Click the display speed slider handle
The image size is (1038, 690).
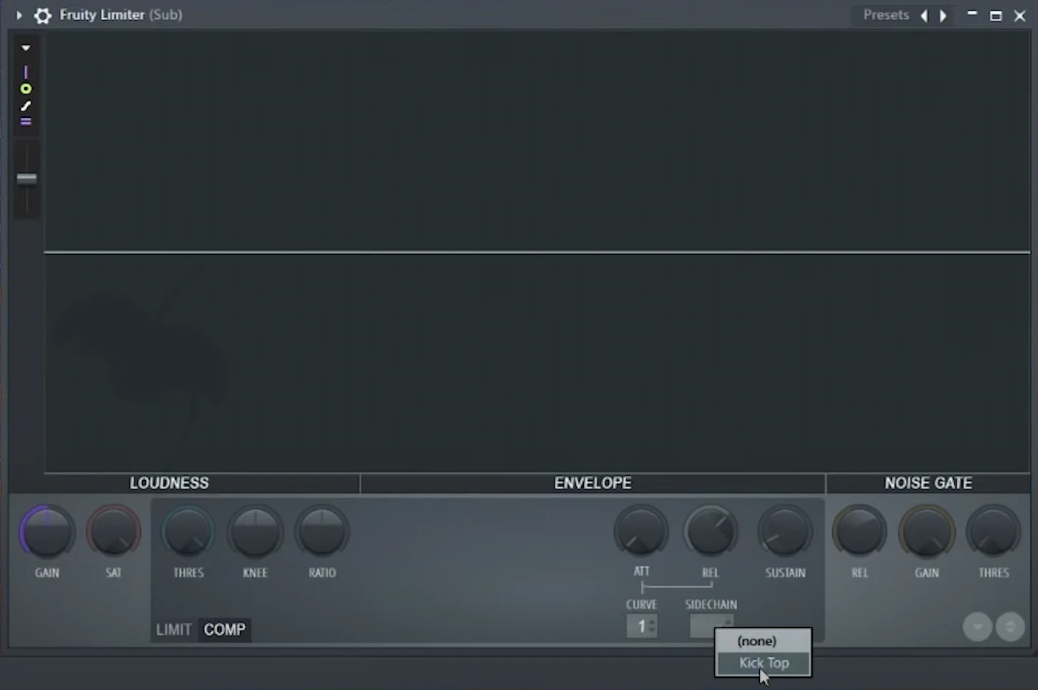[x=26, y=179]
